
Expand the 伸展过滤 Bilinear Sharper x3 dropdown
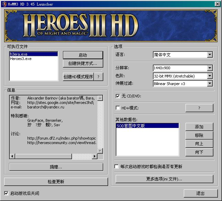pyautogui.click(x=210, y=84)
